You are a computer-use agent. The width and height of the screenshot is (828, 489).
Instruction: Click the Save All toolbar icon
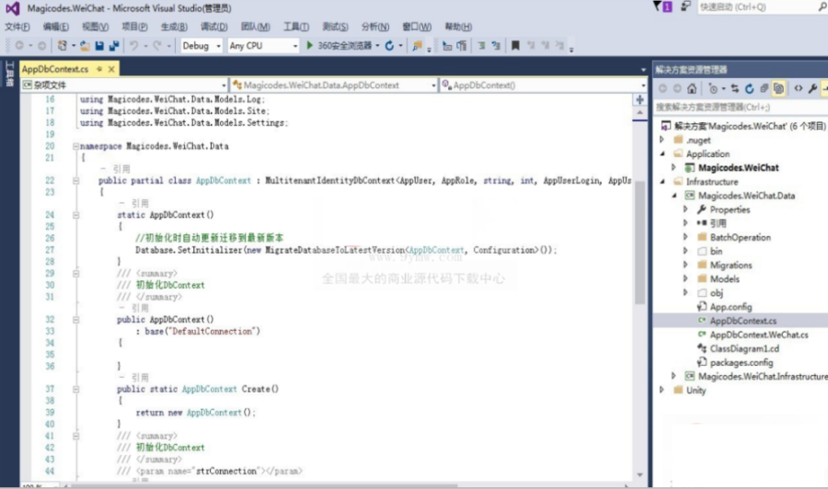[x=113, y=46]
